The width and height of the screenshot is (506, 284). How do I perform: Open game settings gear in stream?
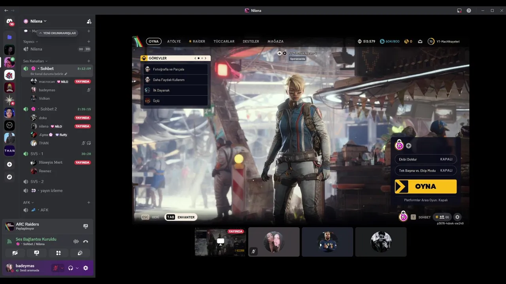point(457,217)
